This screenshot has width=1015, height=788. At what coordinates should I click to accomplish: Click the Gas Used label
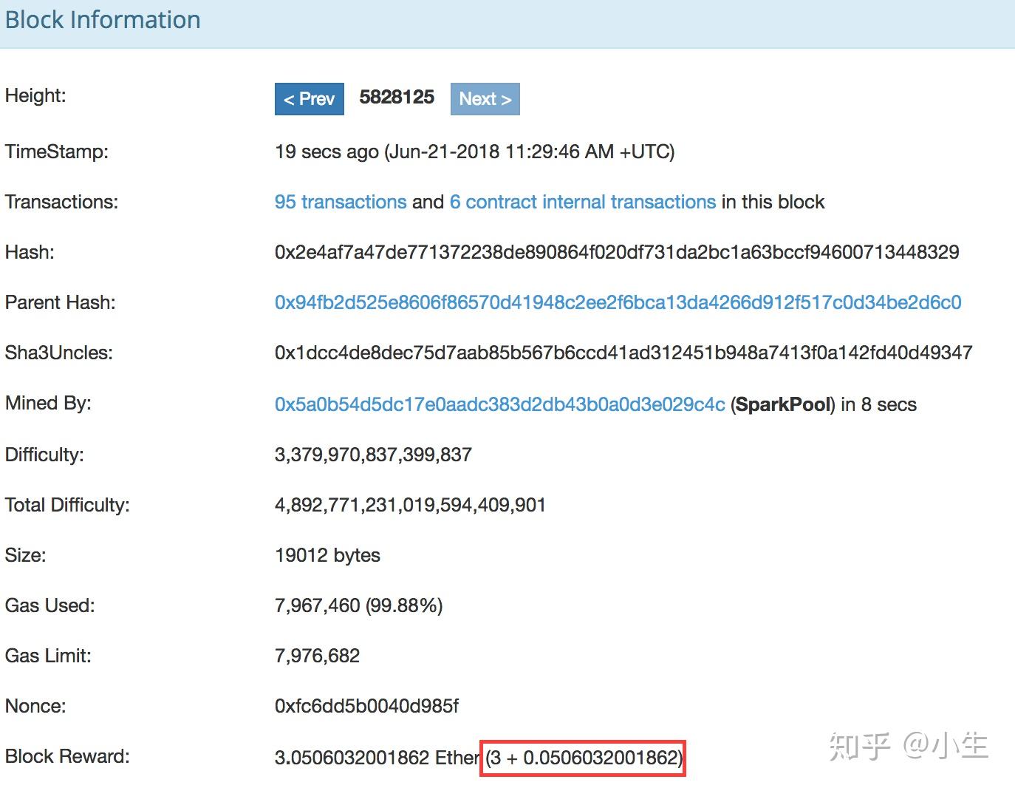49,605
